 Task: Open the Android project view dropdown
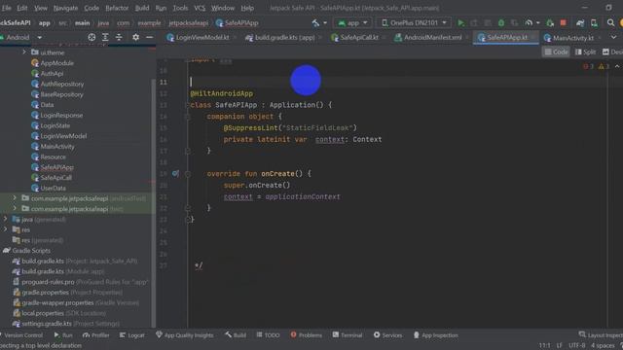(x=21, y=37)
